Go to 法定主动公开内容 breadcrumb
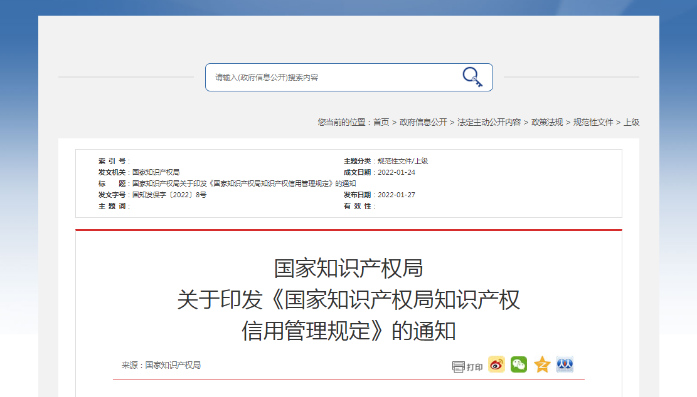 pyautogui.click(x=489, y=122)
